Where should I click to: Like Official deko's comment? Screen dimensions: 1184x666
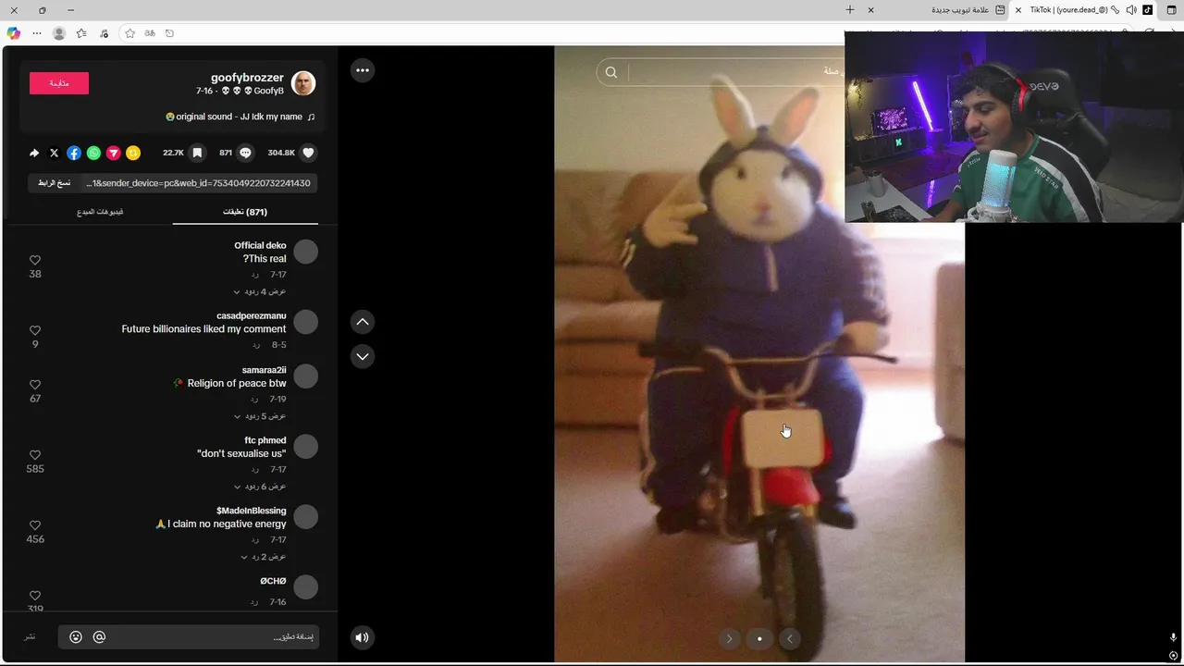(x=35, y=260)
